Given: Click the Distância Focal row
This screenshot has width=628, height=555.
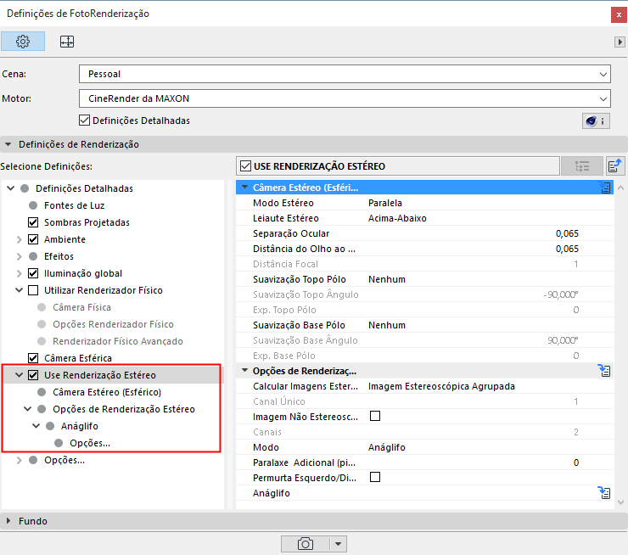Looking at the screenshot, I should (424, 264).
